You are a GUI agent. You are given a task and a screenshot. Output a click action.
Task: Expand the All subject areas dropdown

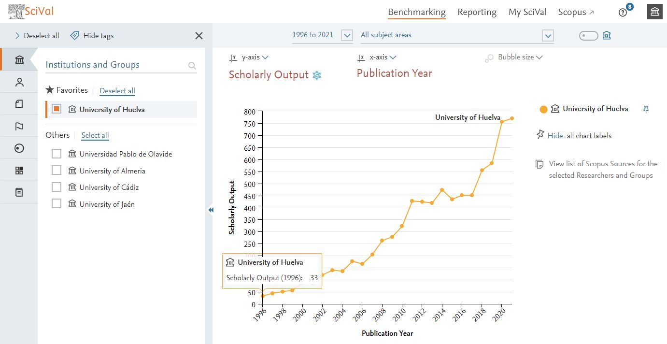click(547, 35)
